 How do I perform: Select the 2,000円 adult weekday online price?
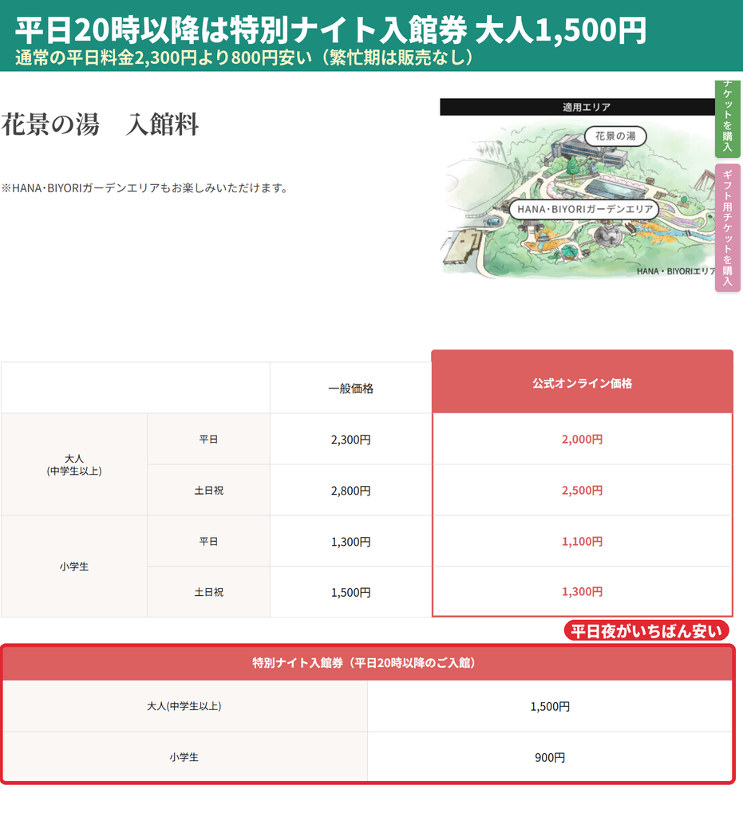(x=582, y=440)
